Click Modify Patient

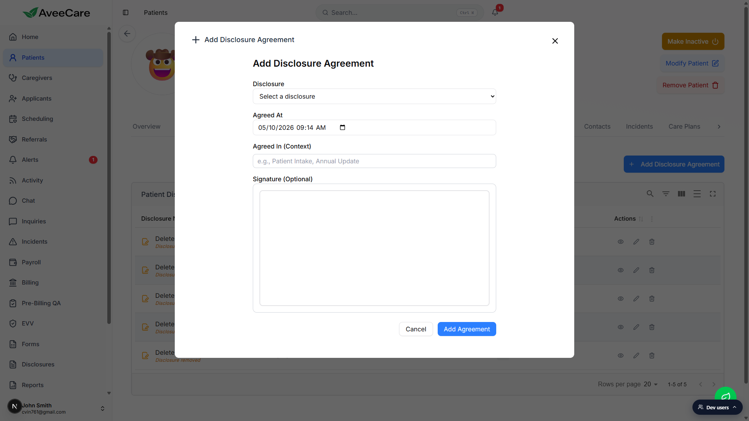[692, 63]
